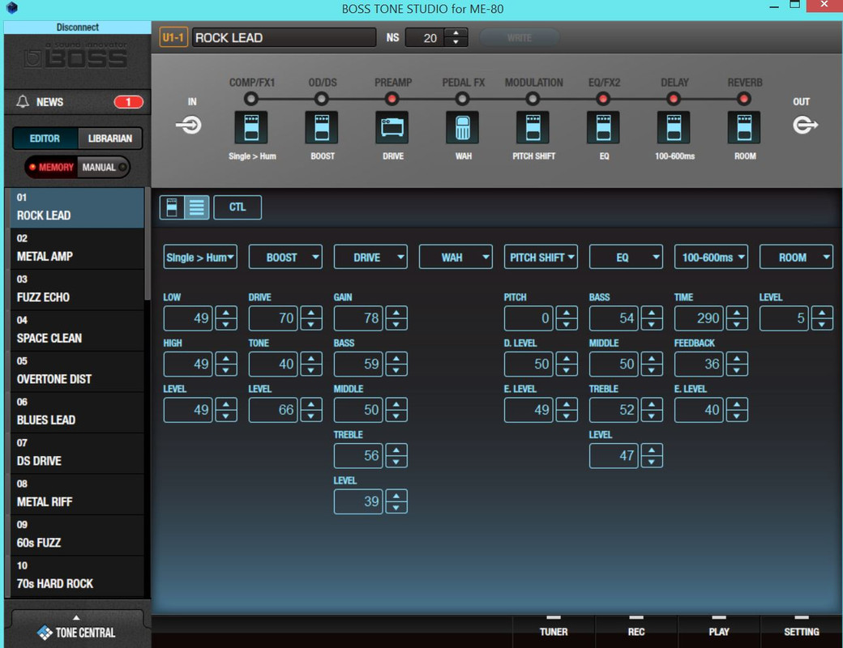843x648 pixels.
Task: Open the PLAY tab
Action: coord(719,631)
